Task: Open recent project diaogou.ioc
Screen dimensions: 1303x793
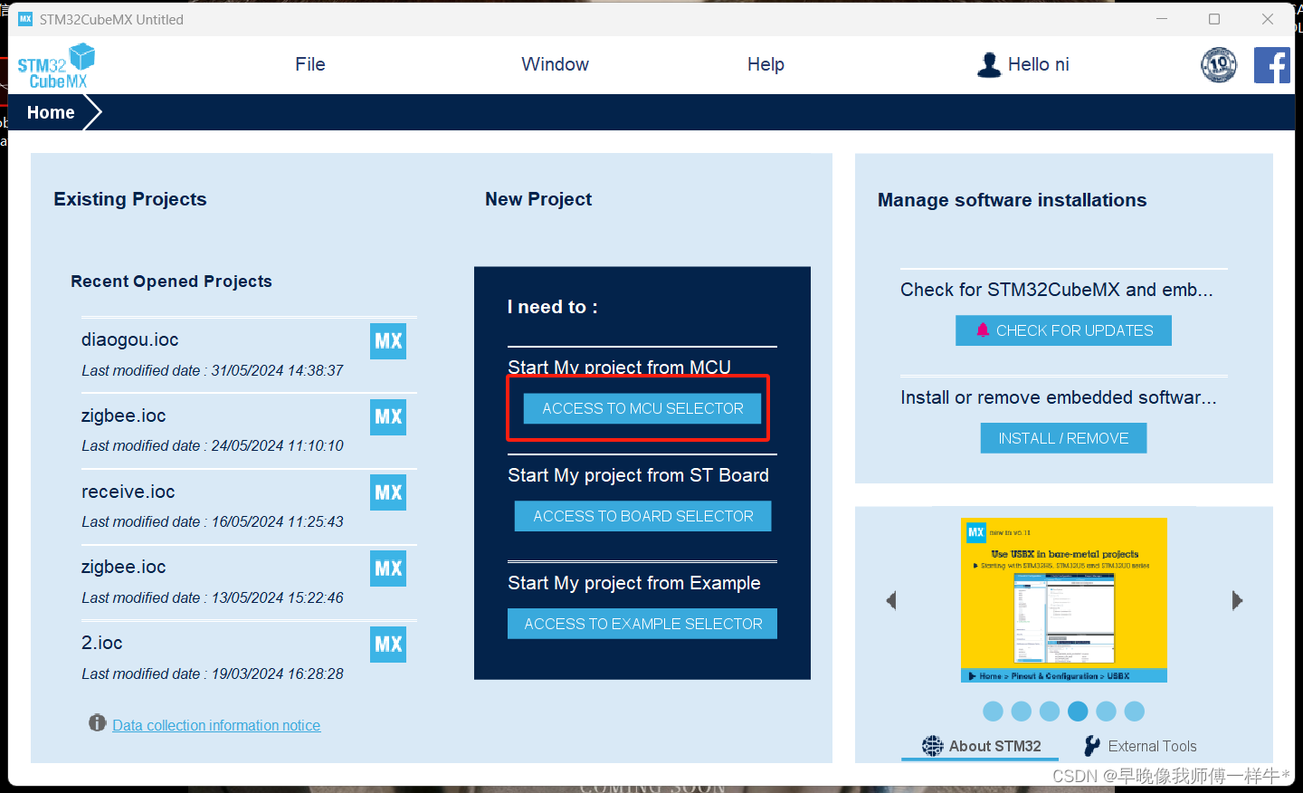Action: (x=130, y=339)
